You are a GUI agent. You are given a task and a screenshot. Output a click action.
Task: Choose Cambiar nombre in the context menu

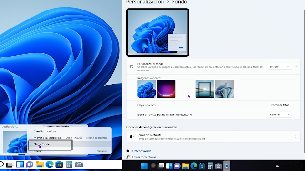click(45, 131)
